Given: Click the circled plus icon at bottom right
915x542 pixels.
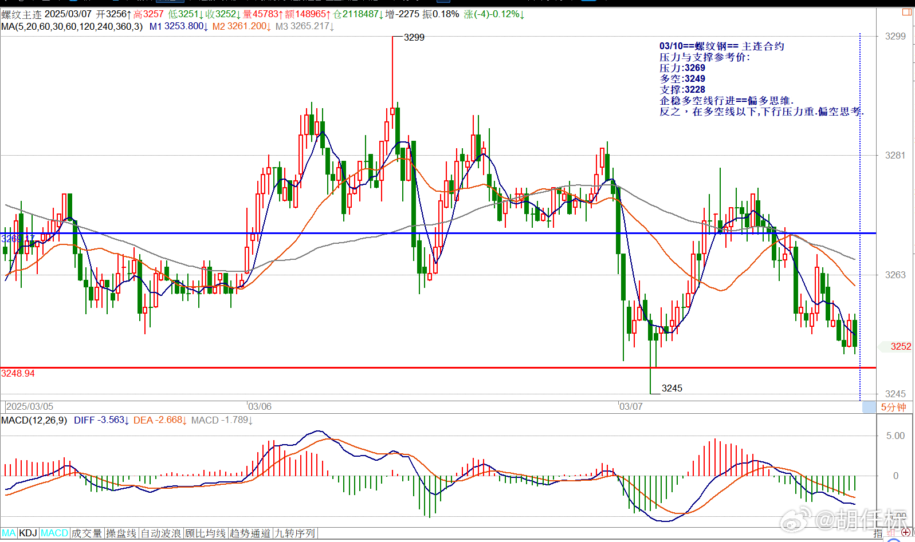Looking at the screenshot, I should coord(906,533).
